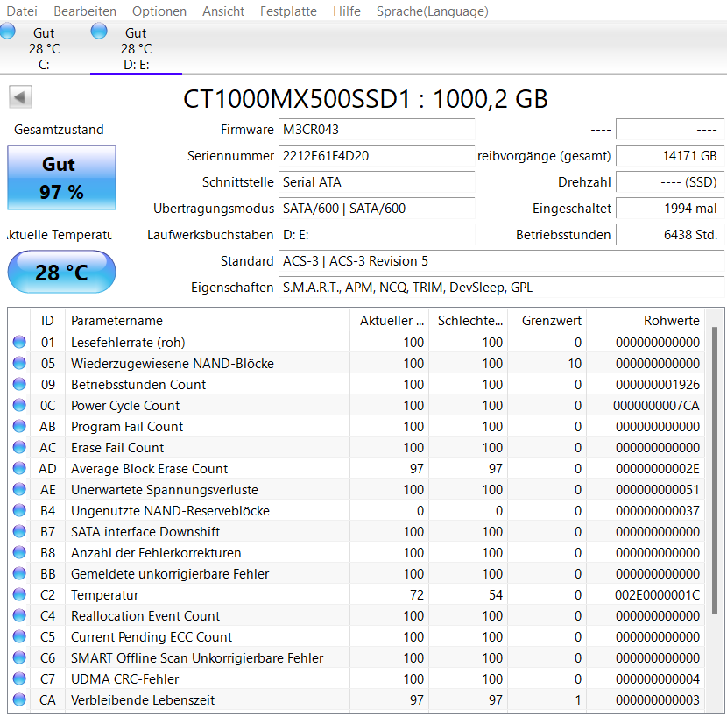Click the ID column header
Screen dimensions: 727x717
point(47,321)
